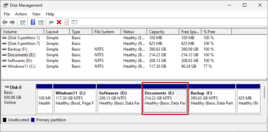
Task: Open Help via blue question mark icon
Action: [33, 22]
